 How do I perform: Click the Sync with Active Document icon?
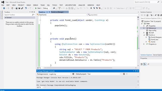[156, 15]
